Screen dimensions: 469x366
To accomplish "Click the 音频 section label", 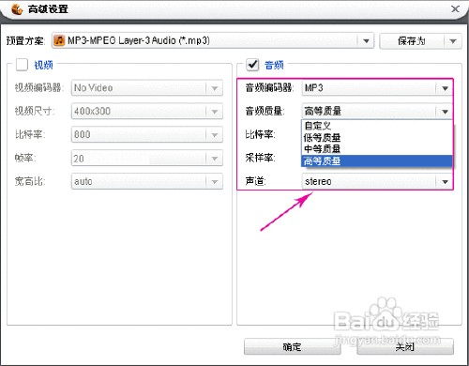I will (274, 65).
